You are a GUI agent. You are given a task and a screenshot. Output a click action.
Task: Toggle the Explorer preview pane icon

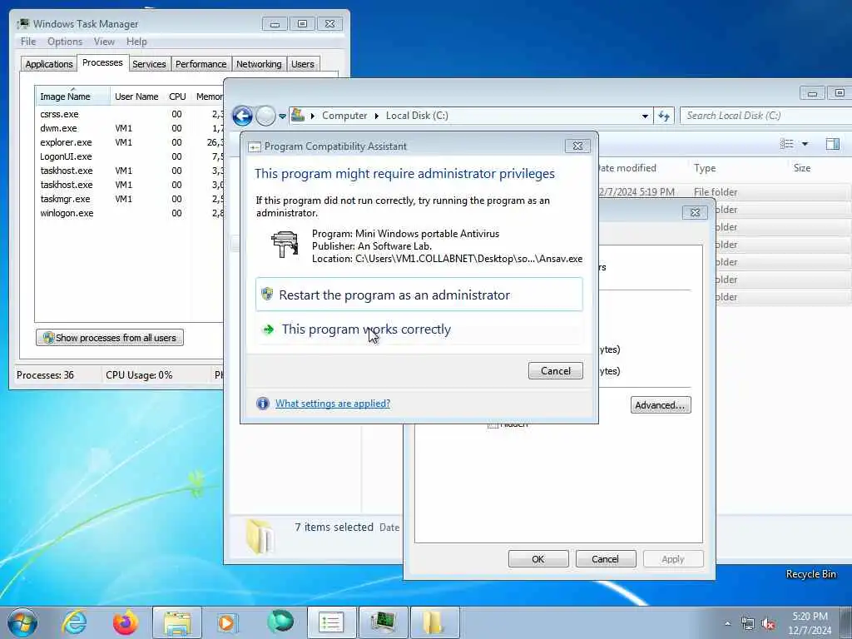pyautogui.click(x=832, y=143)
